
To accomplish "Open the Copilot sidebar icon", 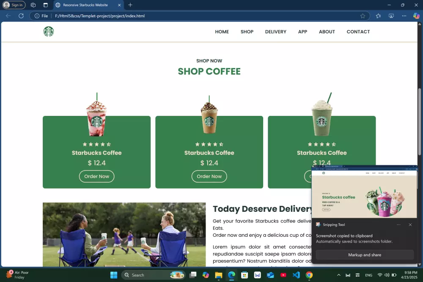I will (x=416, y=16).
